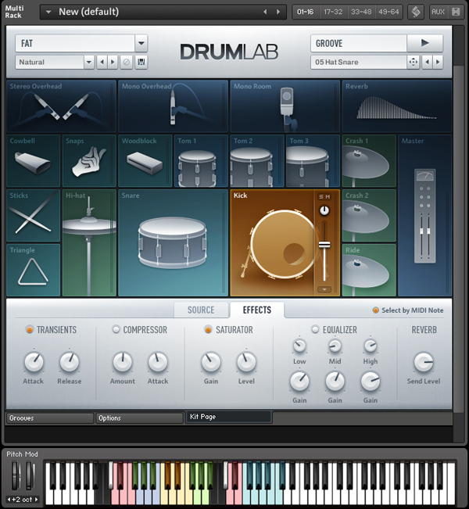Go to the previous mix preset

[x=102, y=62]
